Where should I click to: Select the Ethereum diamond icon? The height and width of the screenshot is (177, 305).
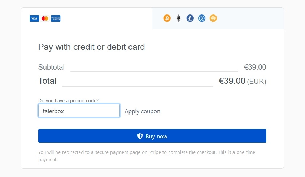pos(178,18)
